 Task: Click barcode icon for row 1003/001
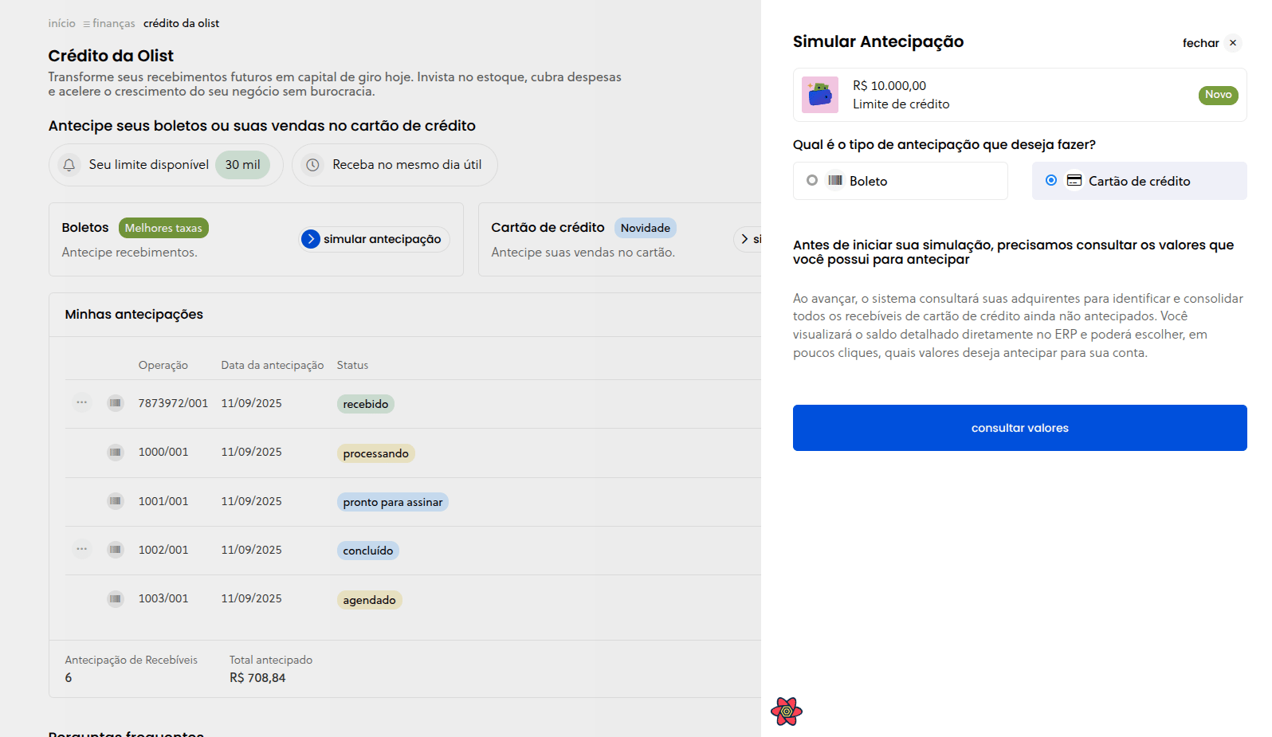pyautogui.click(x=116, y=599)
